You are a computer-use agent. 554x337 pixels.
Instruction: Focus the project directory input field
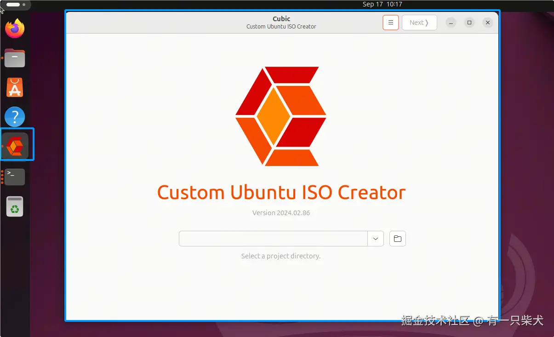(273, 239)
